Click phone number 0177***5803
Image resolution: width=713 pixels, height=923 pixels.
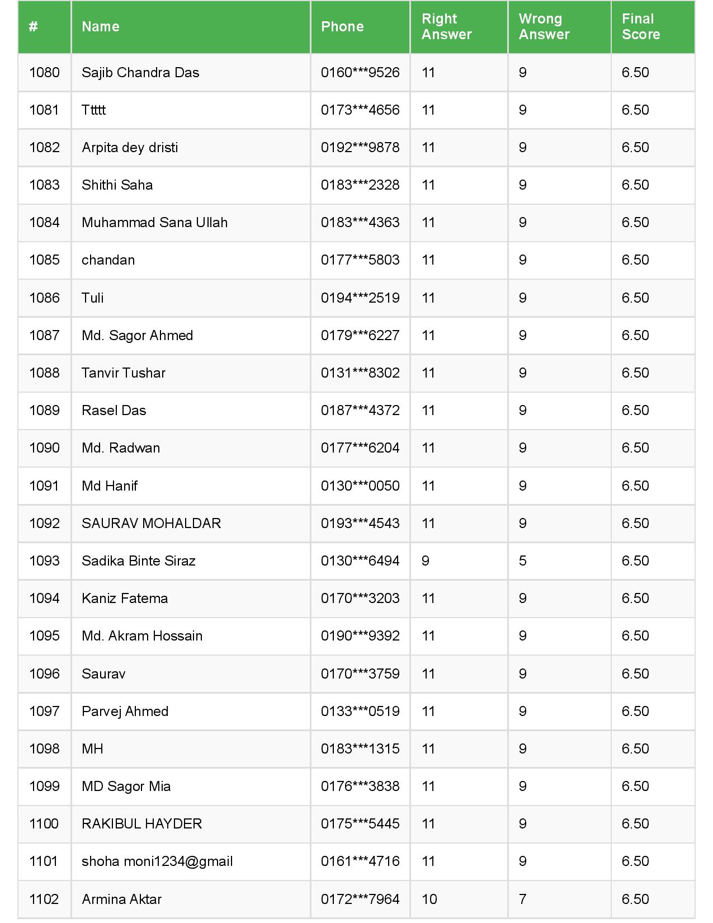click(x=360, y=260)
